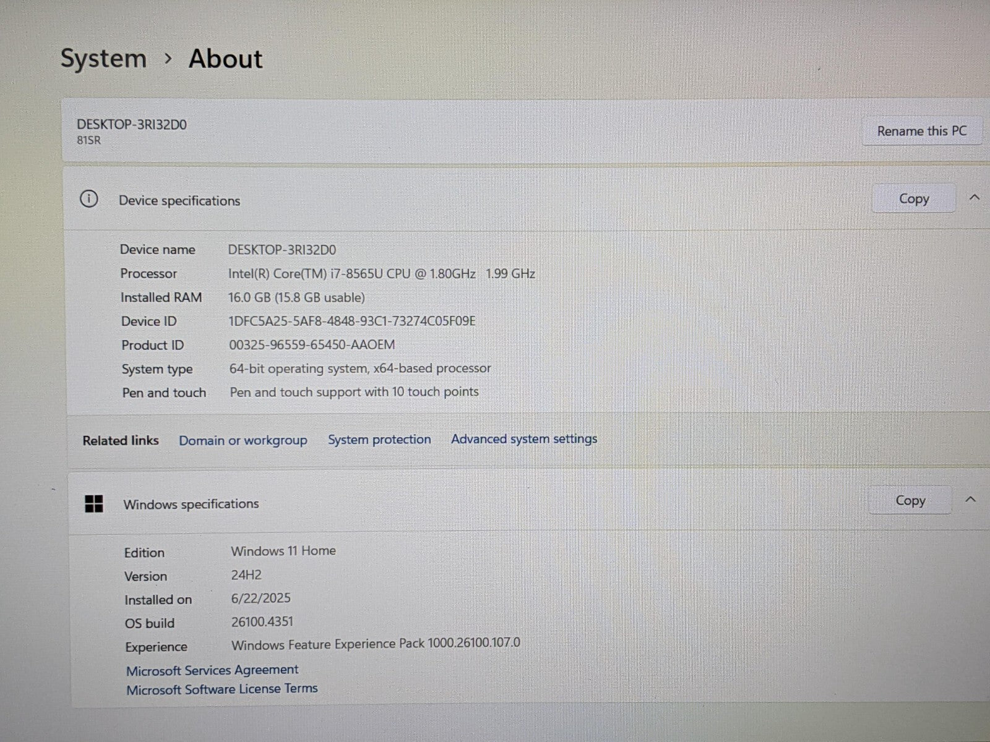Click the breadcrumb chevron between System and About
The height and width of the screenshot is (742, 990).
point(168,58)
